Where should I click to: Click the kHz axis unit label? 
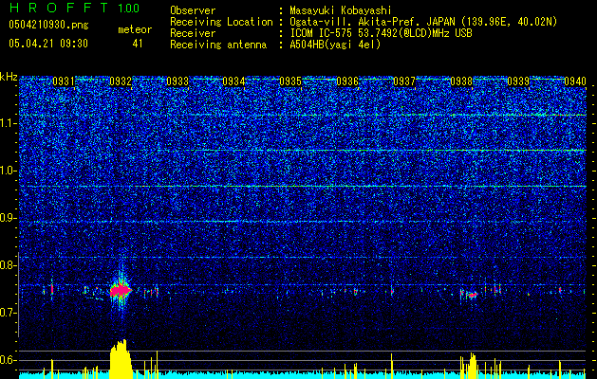coord(9,77)
